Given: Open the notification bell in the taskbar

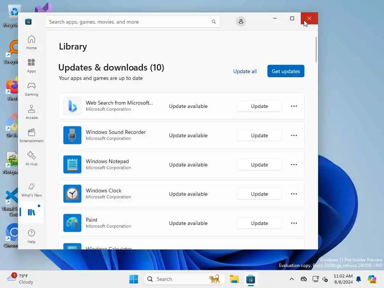Looking at the screenshot, I should [x=358, y=279].
